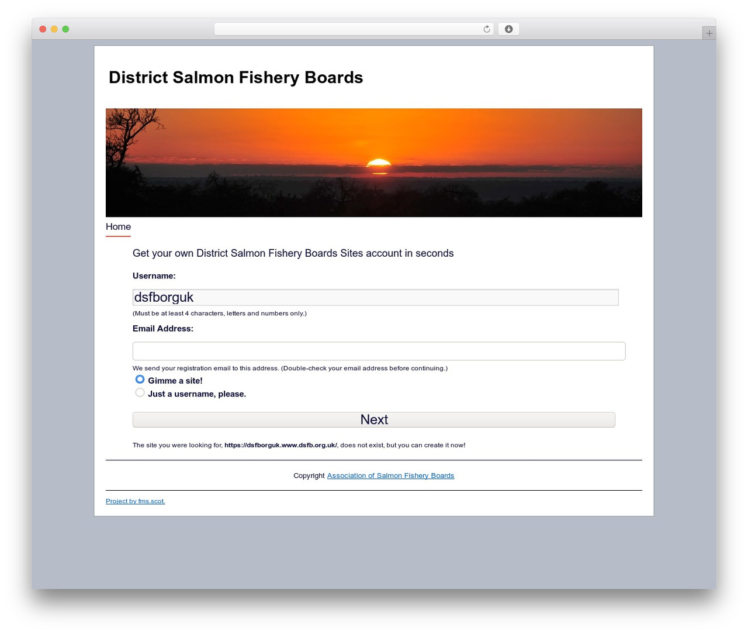The width and height of the screenshot is (748, 634).
Task: Click the https://dsfborguk.www.dsfb.org.uk/ bold URL text
Action: 280,445
